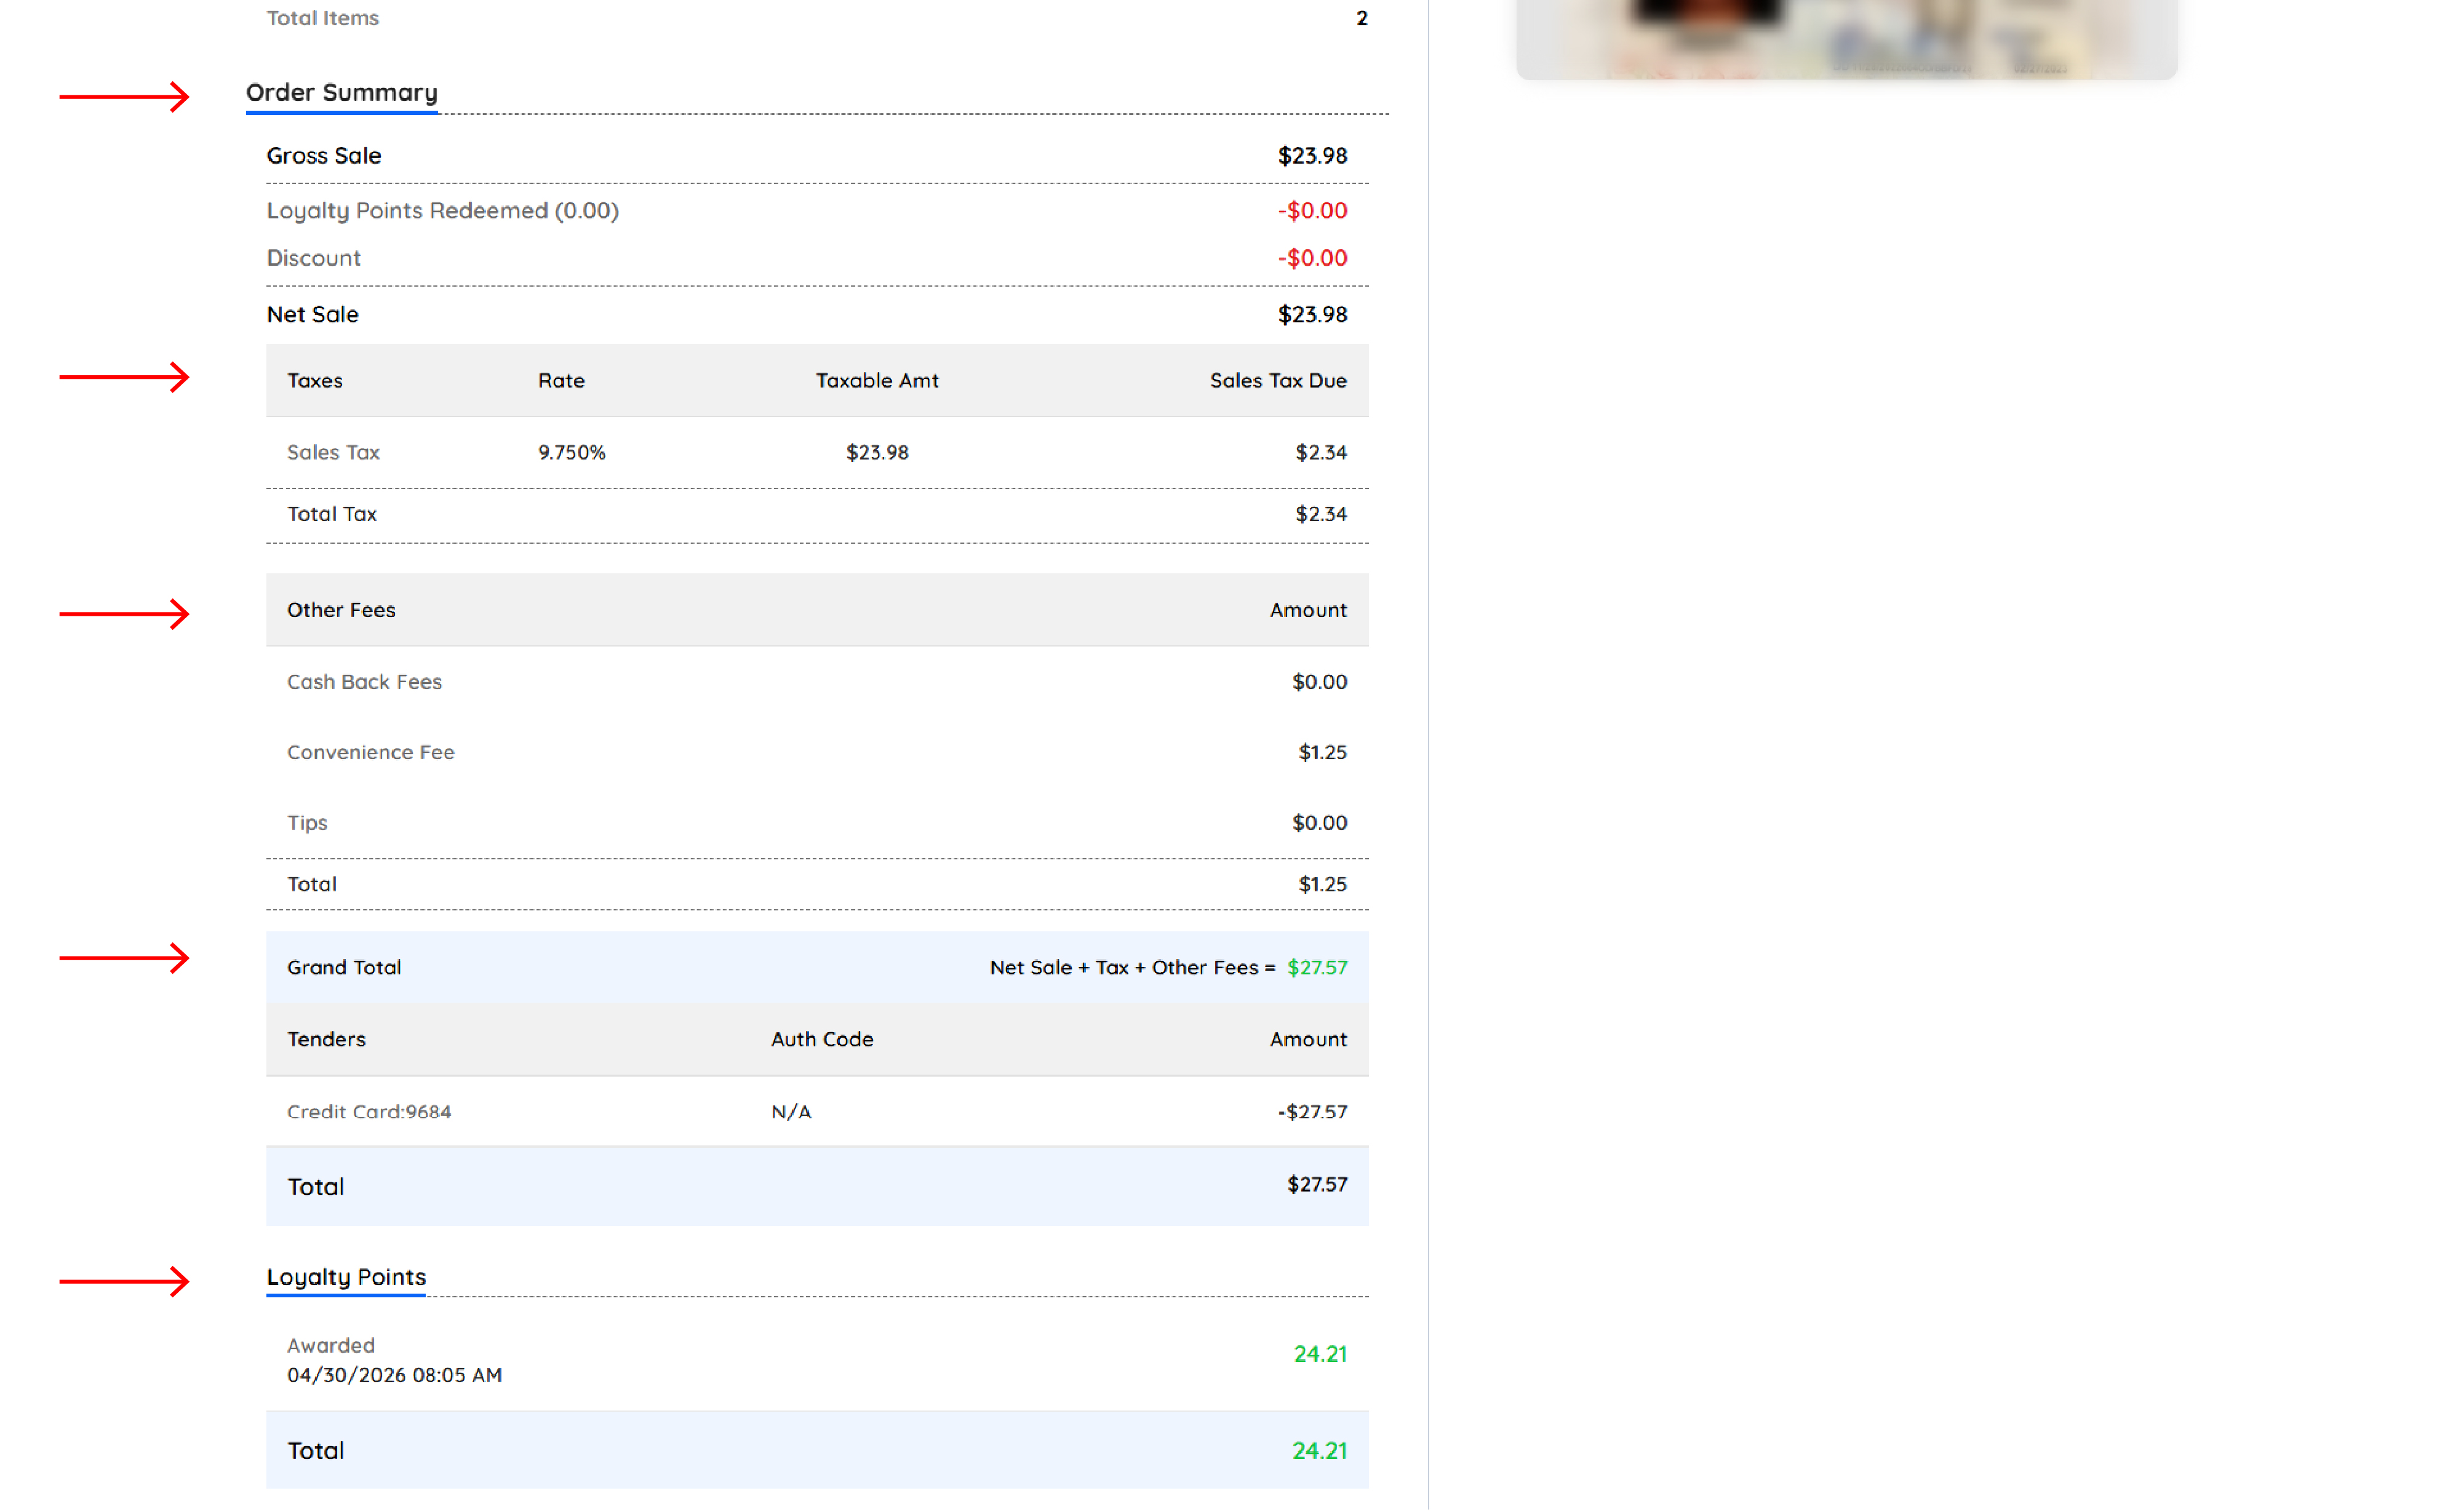
Task: Open the blurred product image thumbnail
Action: click(x=1846, y=39)
